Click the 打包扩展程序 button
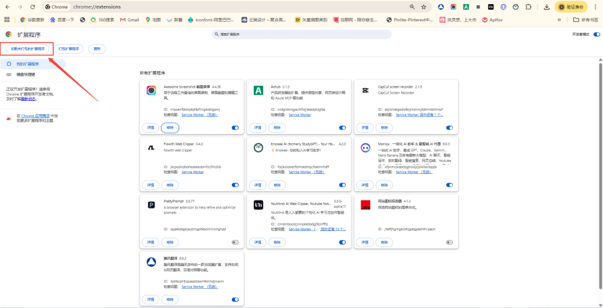 pos(68,48)
